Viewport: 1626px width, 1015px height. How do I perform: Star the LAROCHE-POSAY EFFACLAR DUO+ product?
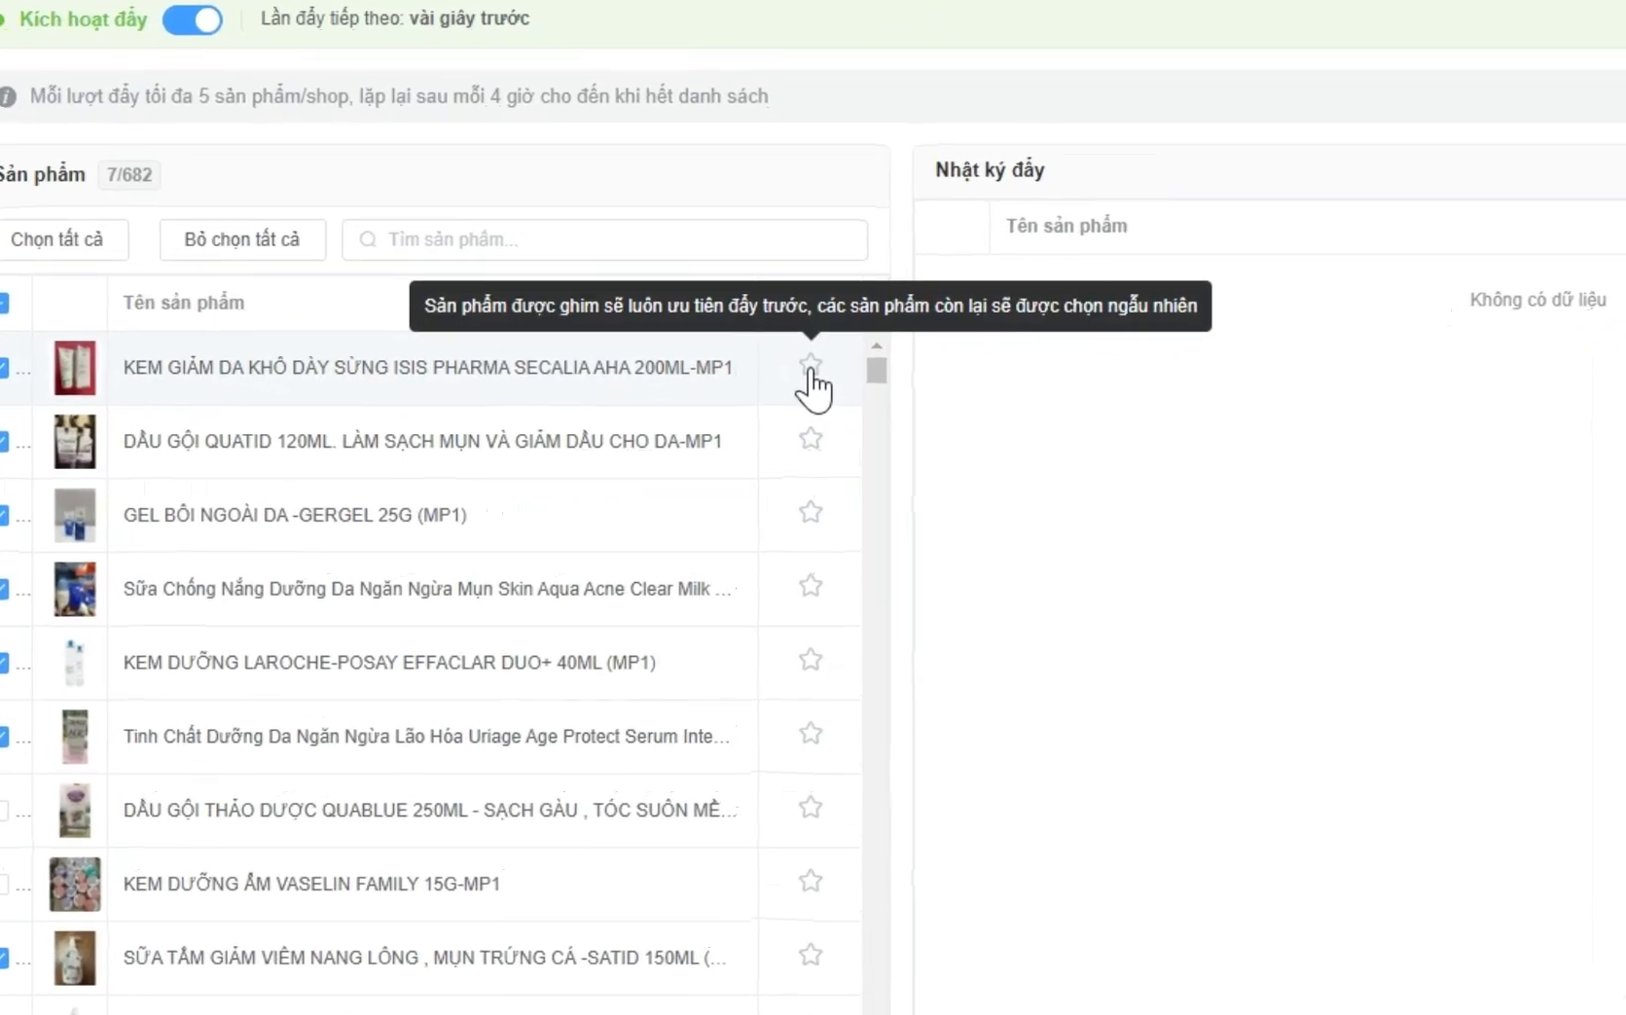811,660
